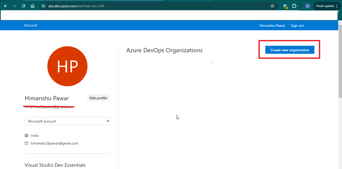This screenshot has width=342, height=169.
Task: Click the globe icon next to India
Action: pos(27,135)
